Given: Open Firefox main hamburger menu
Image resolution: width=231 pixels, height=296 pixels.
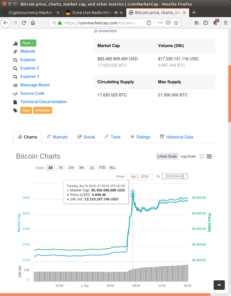Looking at the screenshot, I should click(225, 23).
